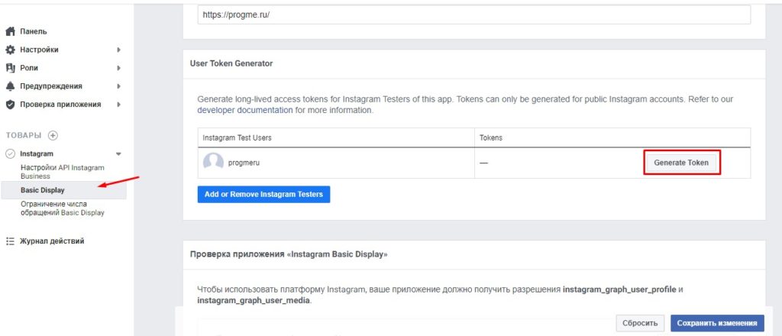
Task: Click the https://progme.ru/ URL input field
Action: pyautogui.click(x=473, y=15)
